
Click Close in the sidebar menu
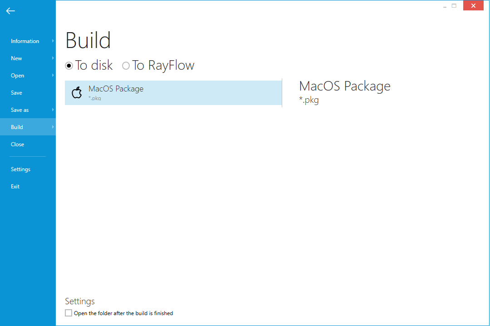[x=17, y=144]
